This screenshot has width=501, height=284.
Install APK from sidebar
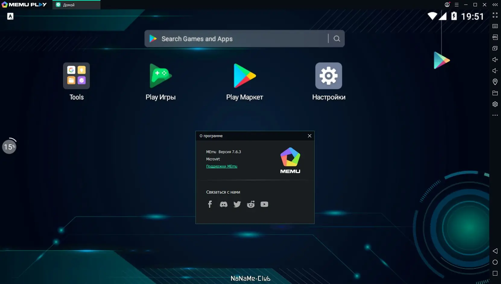click(495, 37)
